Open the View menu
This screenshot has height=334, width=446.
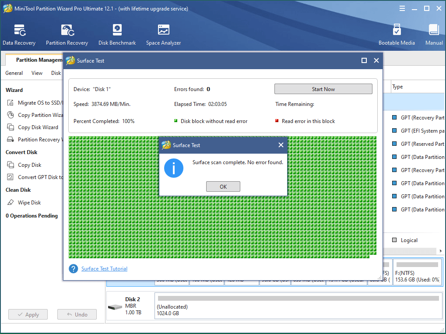click(37, 73)
